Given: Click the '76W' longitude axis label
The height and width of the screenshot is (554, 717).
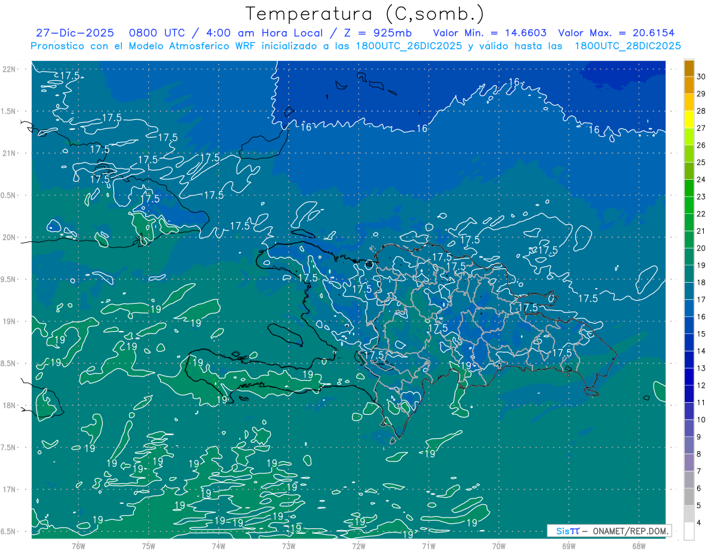Looking at the screenshot, I should click(x=78, y=546).
